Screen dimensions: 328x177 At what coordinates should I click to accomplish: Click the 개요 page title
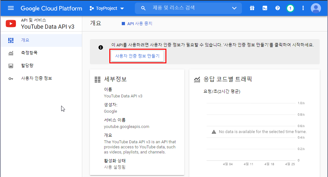96,23
